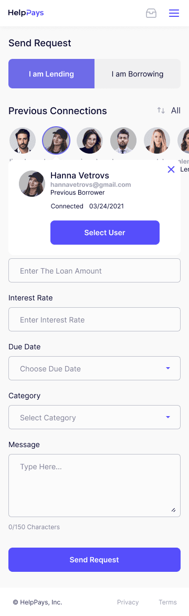Open the hamburger menu
Viewport: 189px width, 616px height.
[x=174, y=13]
